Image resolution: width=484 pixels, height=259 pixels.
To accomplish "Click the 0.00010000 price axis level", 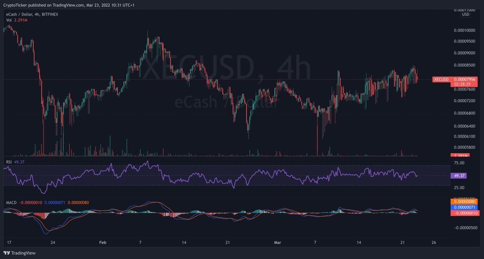I will (x=464, y=30).
